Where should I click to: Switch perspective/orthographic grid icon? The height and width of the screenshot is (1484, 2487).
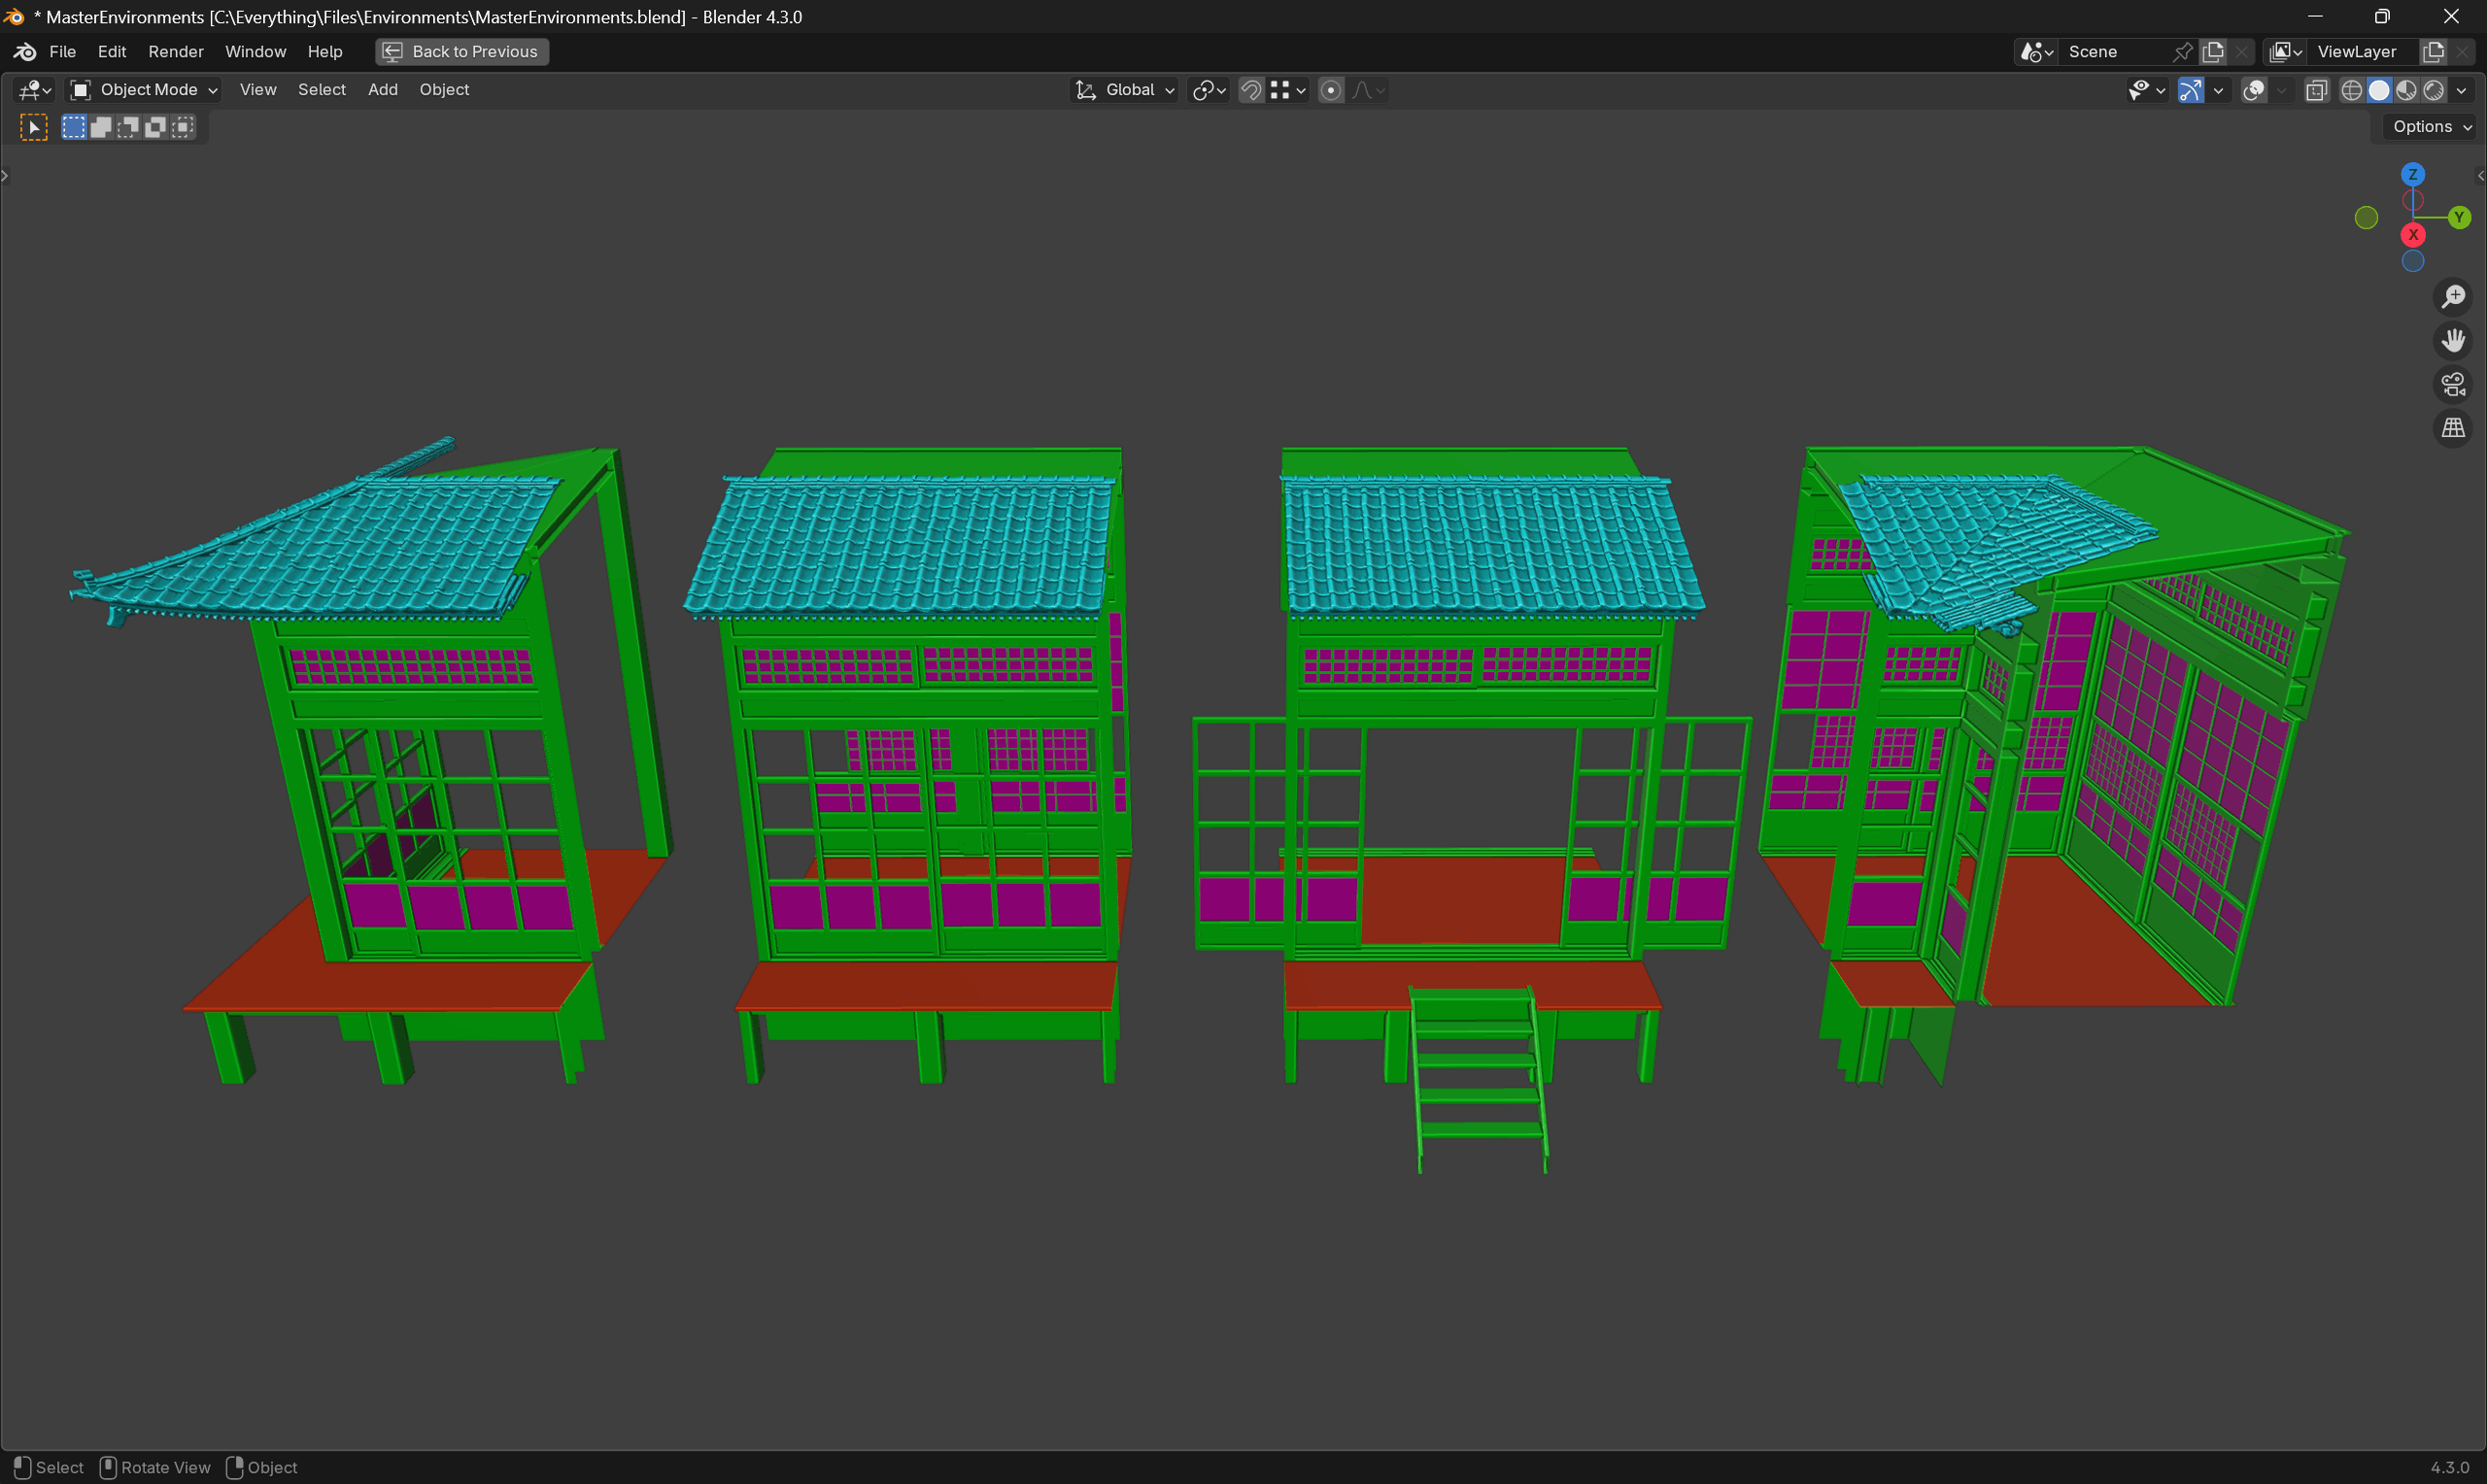2453,428
